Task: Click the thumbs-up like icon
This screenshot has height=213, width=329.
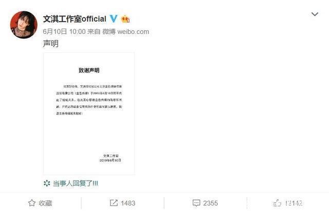Action: [x=277, y=203]
